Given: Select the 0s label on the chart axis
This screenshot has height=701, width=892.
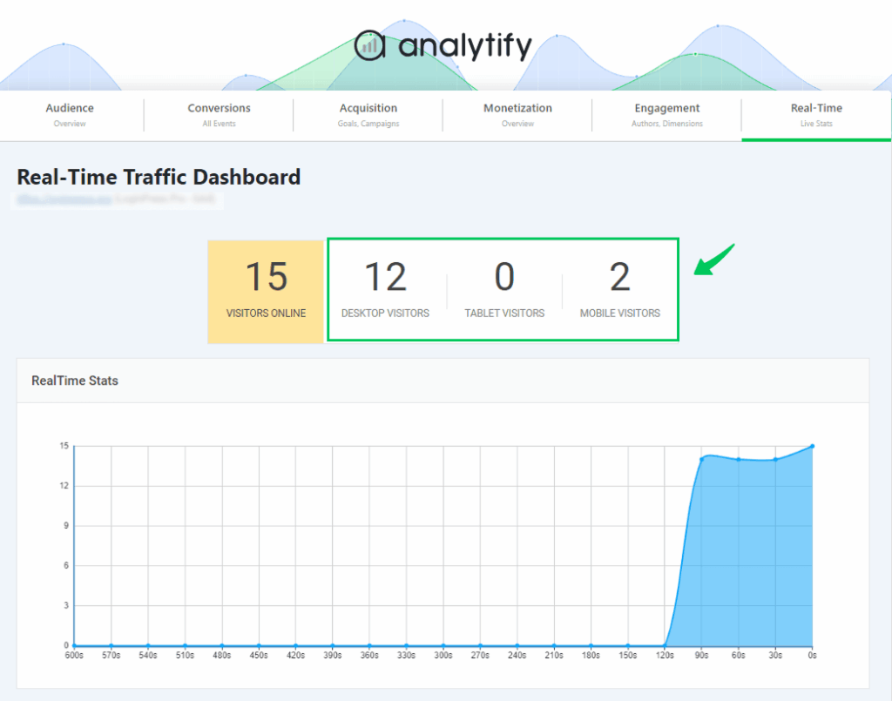Looking at the screenshot, I should click(x=810, y=654).
